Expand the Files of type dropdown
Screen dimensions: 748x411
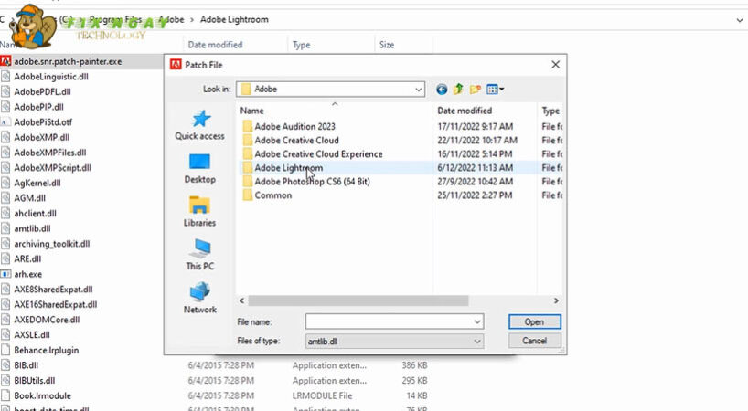pyautogui.click(x=476, y=341)
